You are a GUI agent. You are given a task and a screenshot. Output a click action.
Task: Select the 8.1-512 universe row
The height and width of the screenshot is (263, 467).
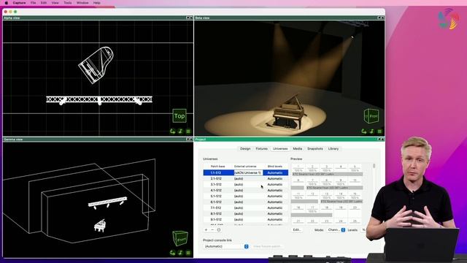point(246,213)
